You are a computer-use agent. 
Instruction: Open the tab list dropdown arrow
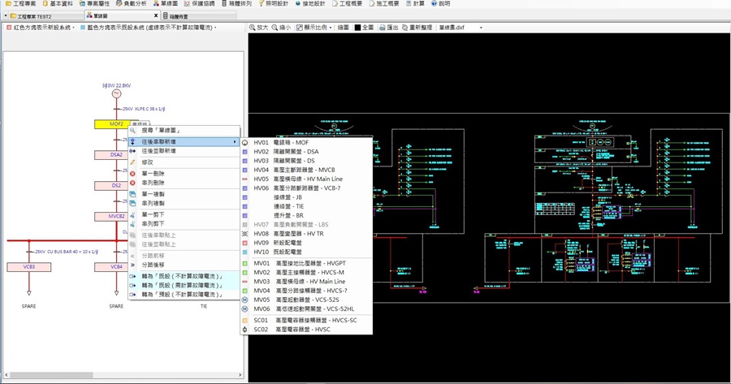(6, 16)
